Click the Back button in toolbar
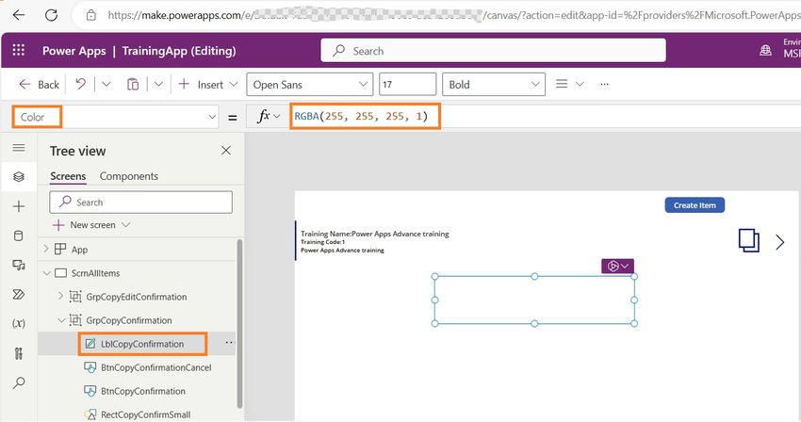801x422 pixels. [39, 84]
